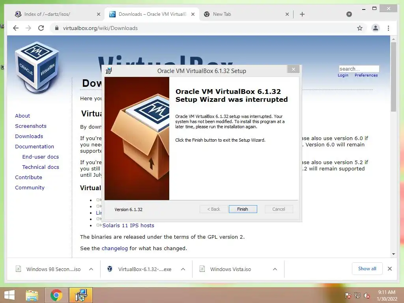Viewport: 404px width, 303px height.
Task: Open the End-user docs link
Action: [41, 157]
